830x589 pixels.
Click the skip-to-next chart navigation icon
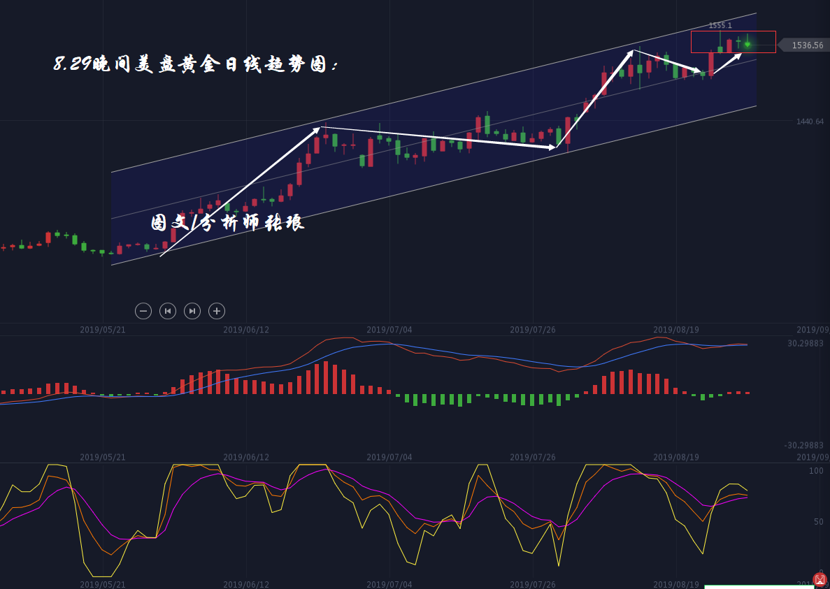click(x=192, y=311)
